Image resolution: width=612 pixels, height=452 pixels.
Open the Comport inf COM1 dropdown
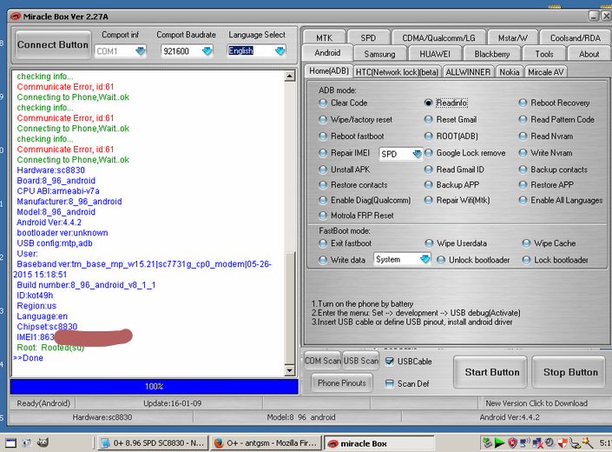[x=140, y=51]
